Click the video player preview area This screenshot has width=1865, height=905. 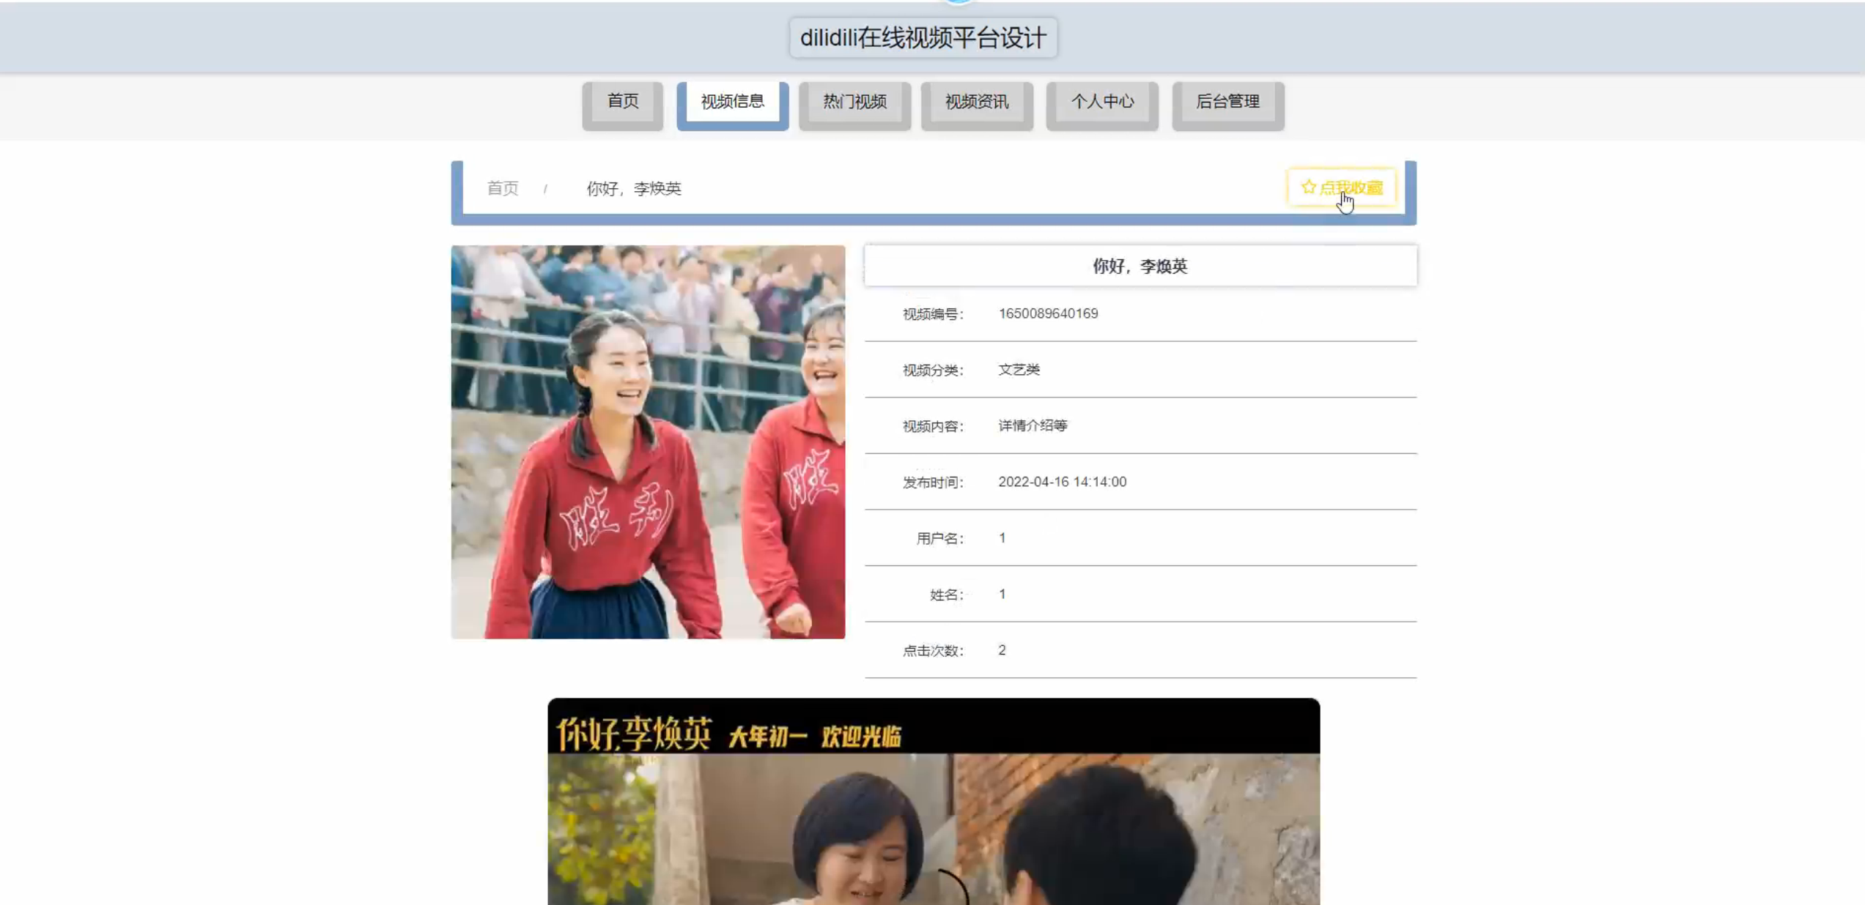tap(934, 827)
